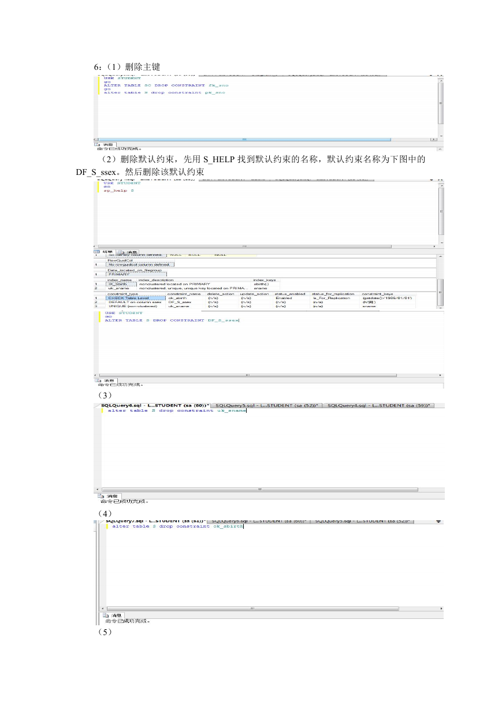Image resolution: width=502 pixels, height=709 pixels.
Task: Click the index_description column header
Action: click(x=195, y=280)
